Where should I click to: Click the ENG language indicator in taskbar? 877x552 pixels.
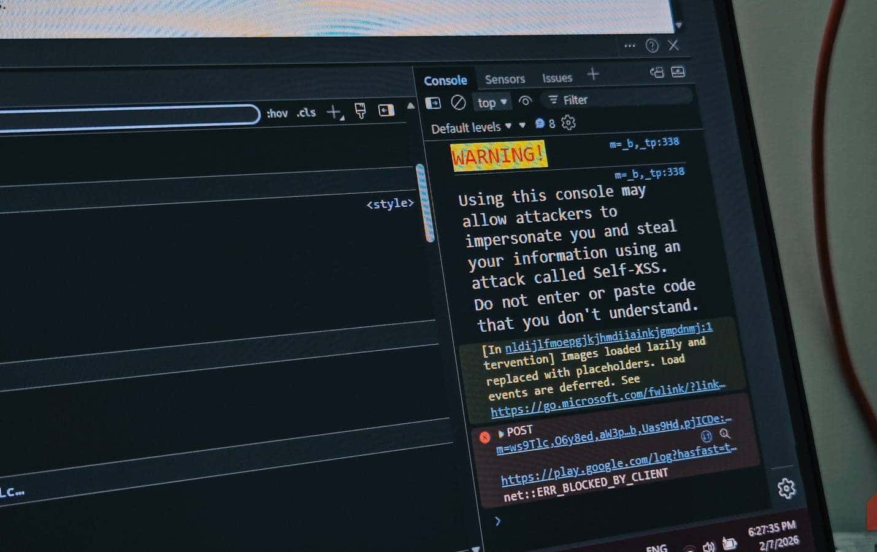click(657, 548)
